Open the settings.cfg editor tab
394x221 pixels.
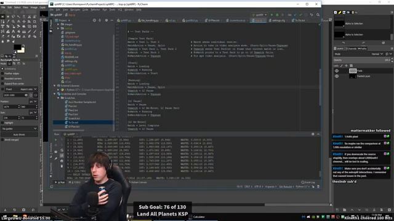click(277, 20)
